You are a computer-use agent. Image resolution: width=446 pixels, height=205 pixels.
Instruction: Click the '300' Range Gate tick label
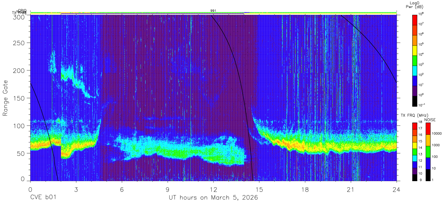pyautogui.click(x=20, y=17)
